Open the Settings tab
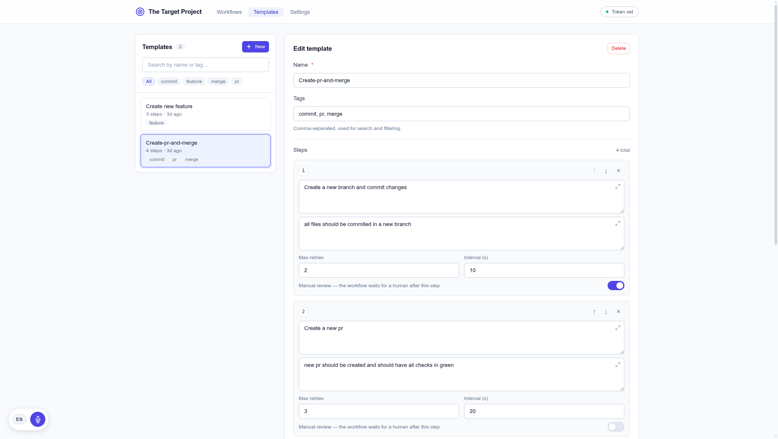This screenshot has width=778, height=439. (x=300, y=12)
